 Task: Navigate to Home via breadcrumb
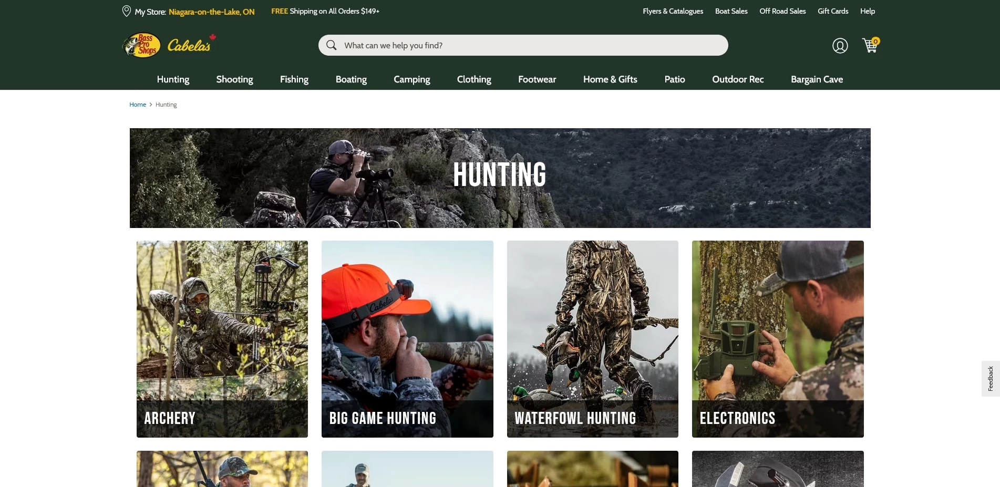pos(138,104)
